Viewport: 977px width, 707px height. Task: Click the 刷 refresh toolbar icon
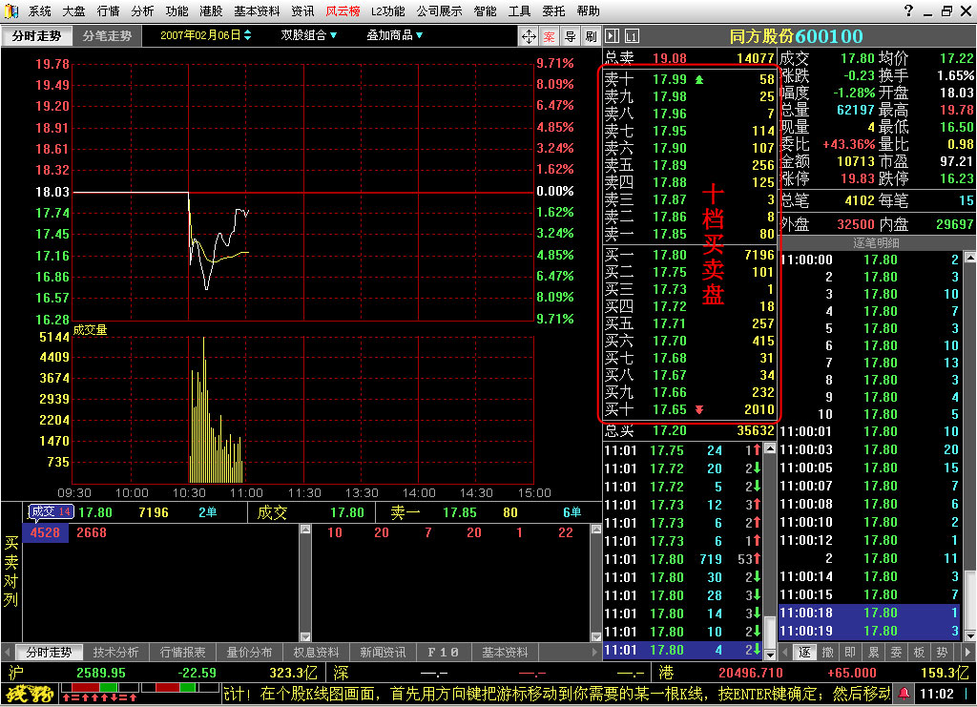coord(591,37)
